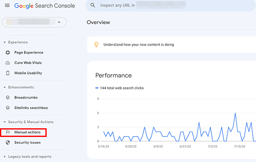
Task: Click the Google Search Console logo
Action: pos(45,6)
